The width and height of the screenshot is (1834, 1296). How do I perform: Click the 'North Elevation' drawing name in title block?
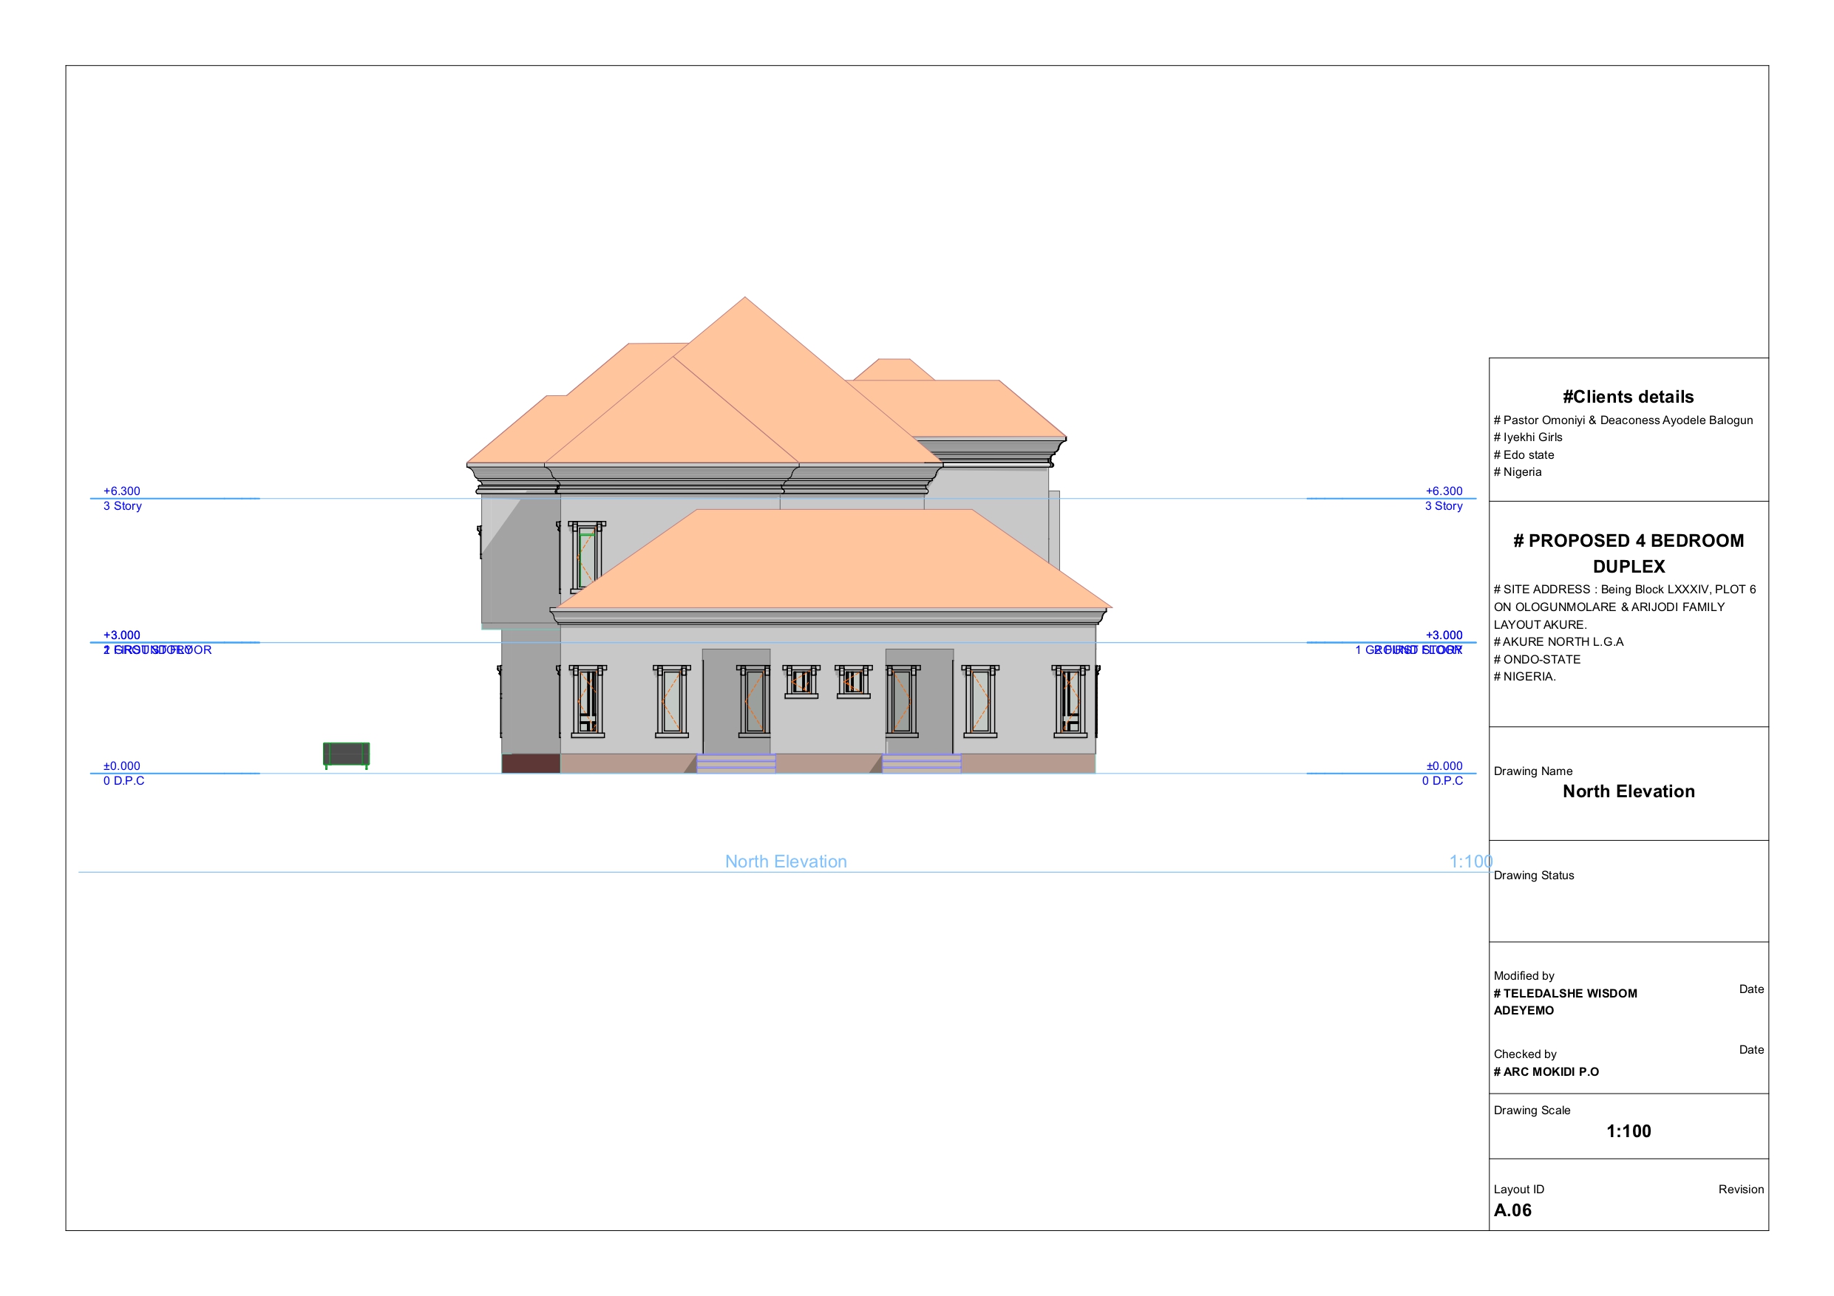click(x=1628, y=791)
